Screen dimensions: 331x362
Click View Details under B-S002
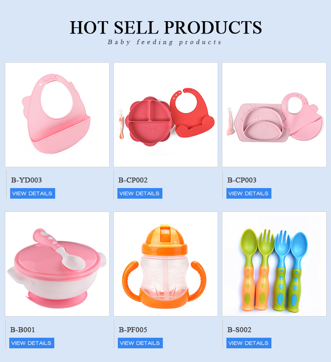pyautogui.click(x=248, y=343)
